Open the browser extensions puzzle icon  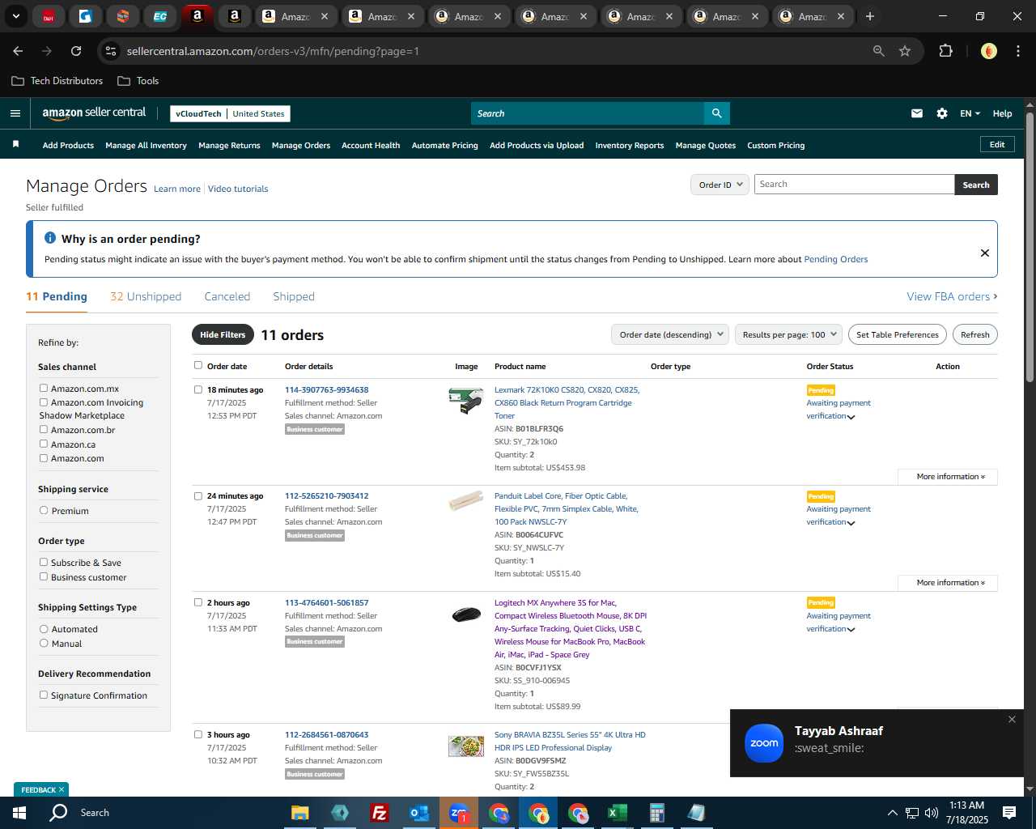click(945, 51)
